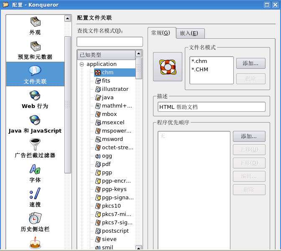Click the sieve file type icon
The image size is (281, 251).
(98, 239)
